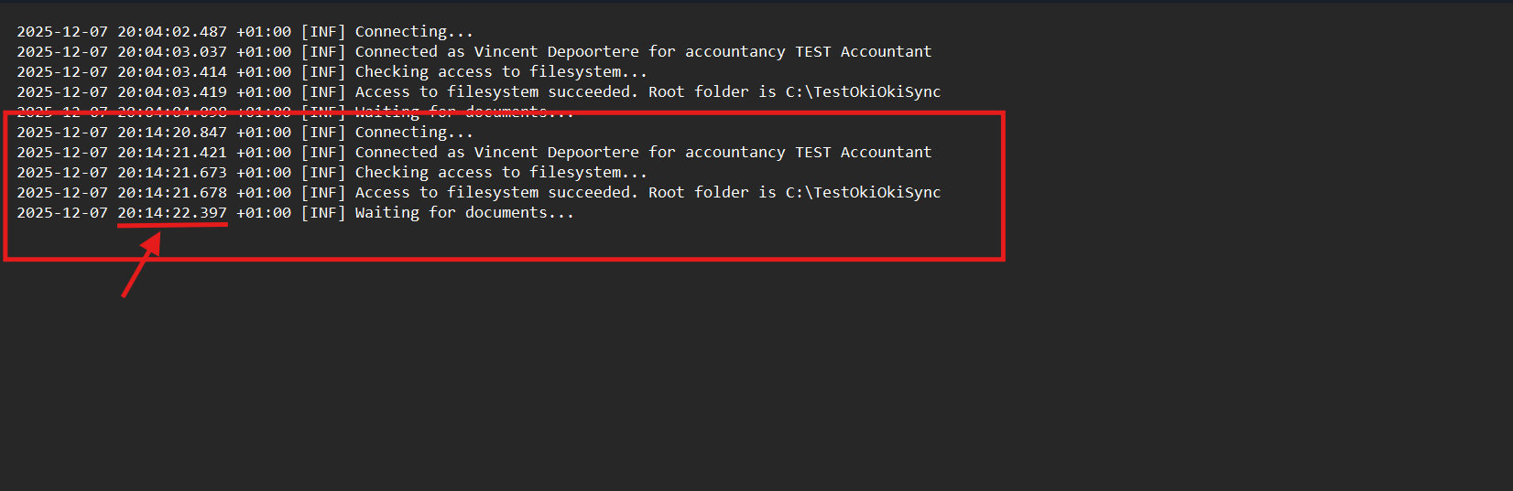Click "Checking access to filesystem..." at 20:14:21.673

pyautogui.click(x=501, y=173)
